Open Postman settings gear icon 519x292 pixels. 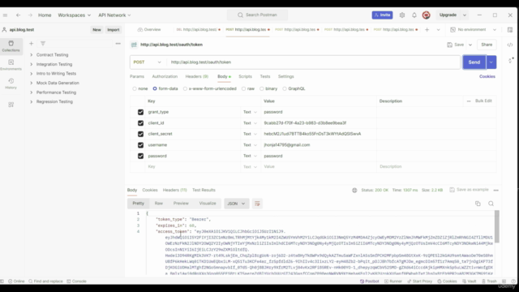(x=402, y=15)
